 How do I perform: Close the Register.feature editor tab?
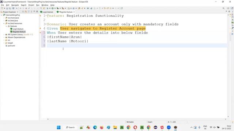(x=74, y=12)
